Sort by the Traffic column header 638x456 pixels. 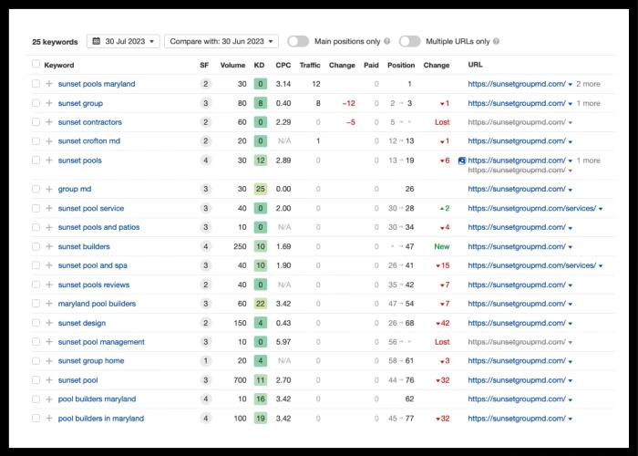310,65
